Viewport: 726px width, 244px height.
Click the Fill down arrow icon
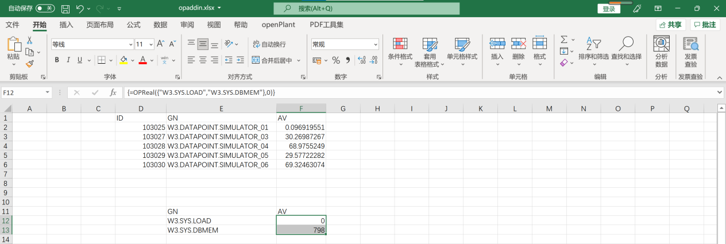563,51
